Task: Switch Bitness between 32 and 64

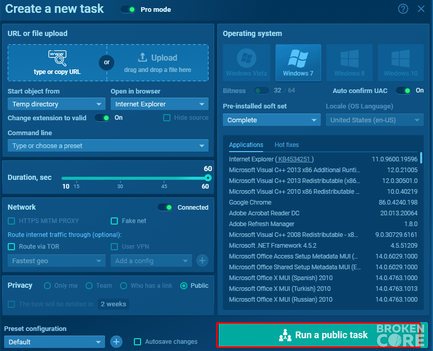Action: 261,91
